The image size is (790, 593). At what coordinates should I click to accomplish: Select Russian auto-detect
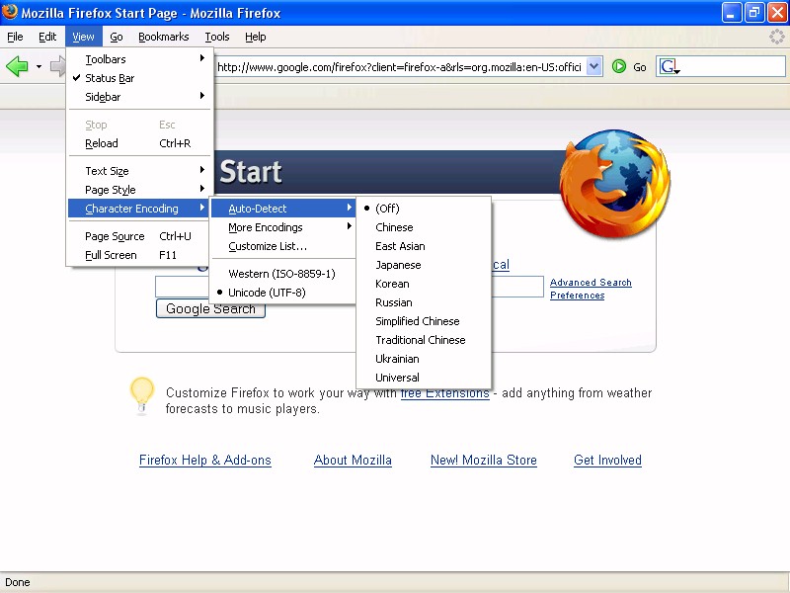[424, 302]
